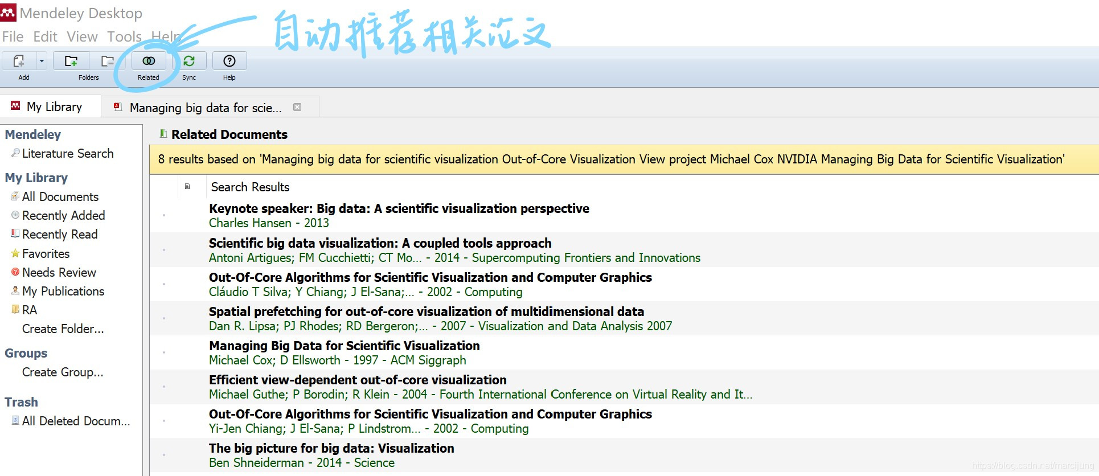Image resolution: width=1099 pixels, height=476 pixels.
Task: Select Keynote speaker: Big data result
Action: click(624, 215)
